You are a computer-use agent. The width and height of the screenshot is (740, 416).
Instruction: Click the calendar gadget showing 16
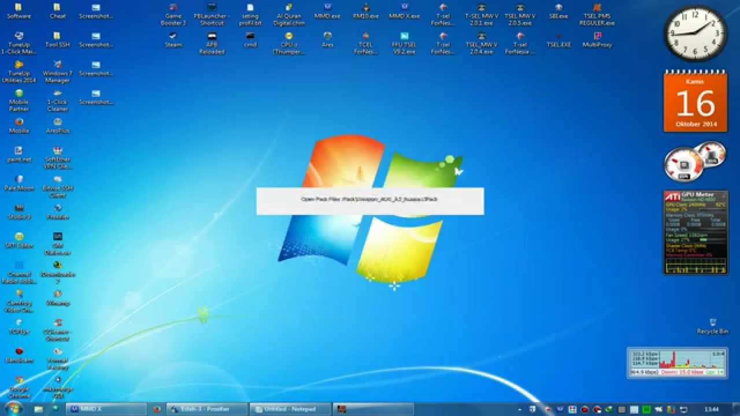point(695,102)
